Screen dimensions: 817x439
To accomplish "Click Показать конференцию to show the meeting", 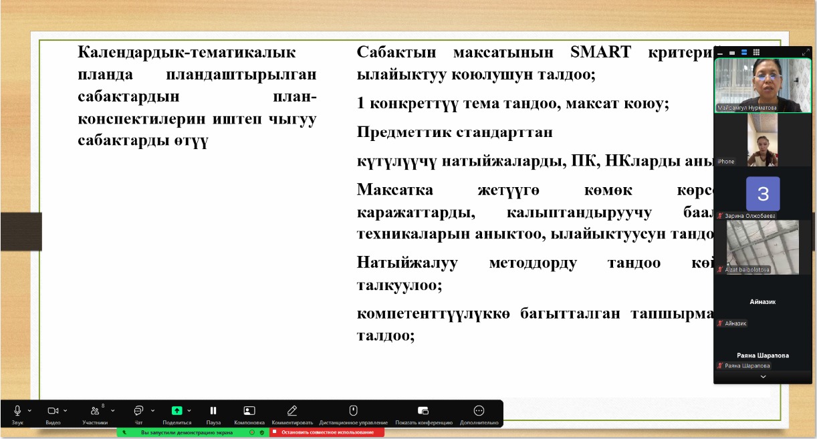I will [423, 411].
